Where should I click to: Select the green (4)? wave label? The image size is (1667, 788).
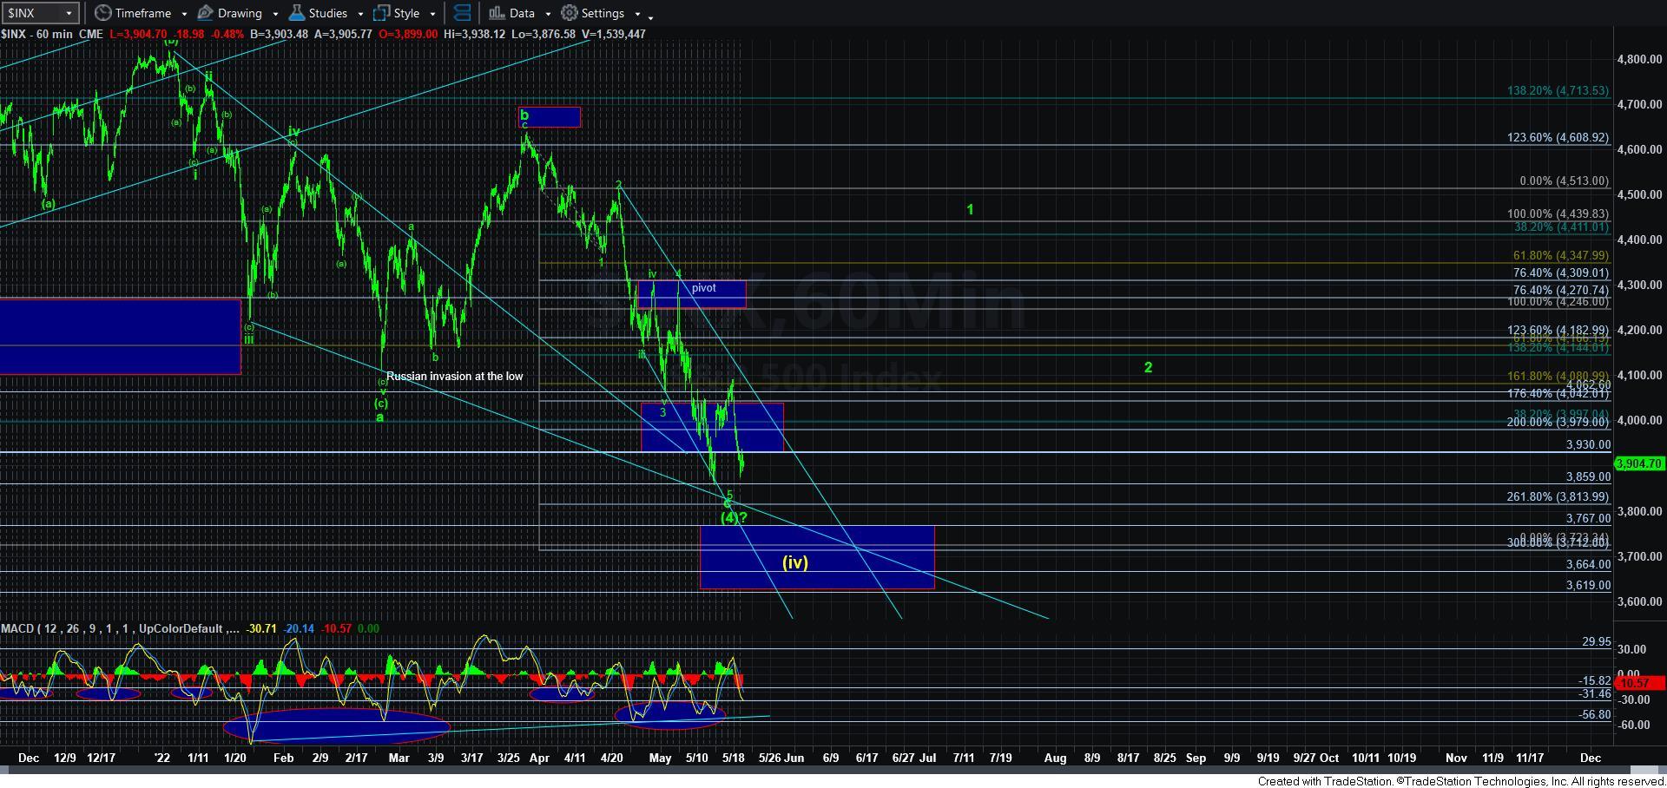click(x=734, y=517)
